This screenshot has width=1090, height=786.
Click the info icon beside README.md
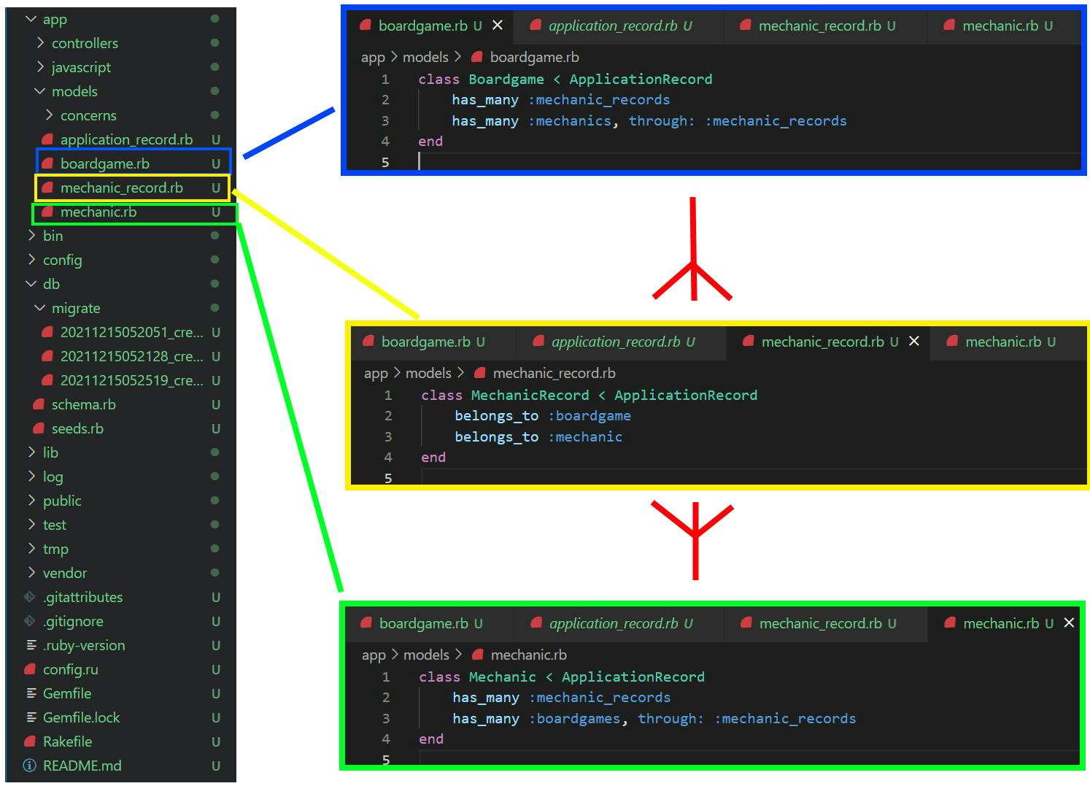pyautogui.click(x=30, y=766)
